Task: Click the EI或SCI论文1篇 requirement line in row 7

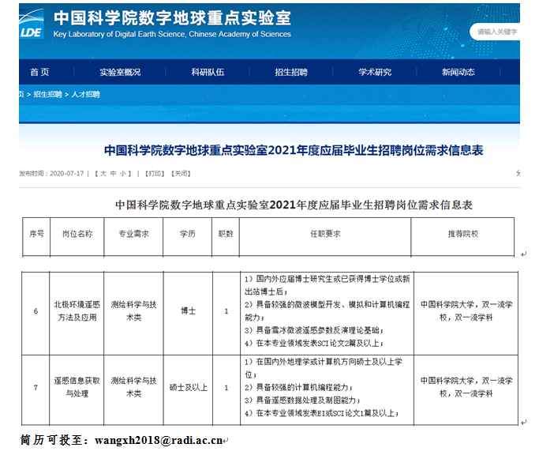Action: [321, 413]
